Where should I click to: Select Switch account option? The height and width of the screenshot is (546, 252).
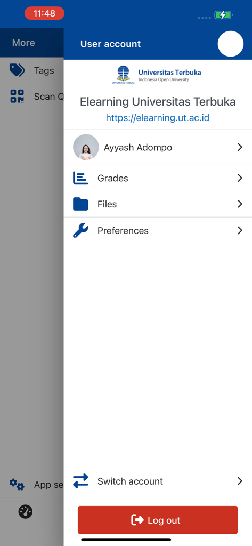click(x=158, y=481)
